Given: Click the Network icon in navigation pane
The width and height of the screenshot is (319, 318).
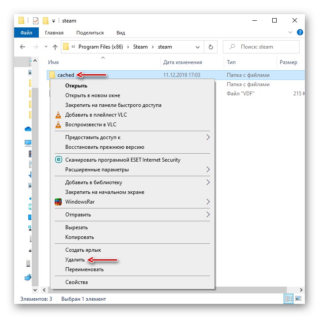Looking at the screenshot, I should [28, 277].
